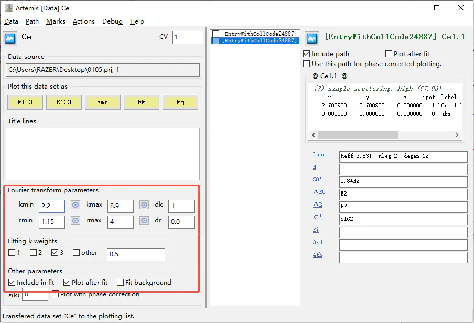Click the rmin pluck target icon
This screenshot has width=474, height=323.
(76, 221)
